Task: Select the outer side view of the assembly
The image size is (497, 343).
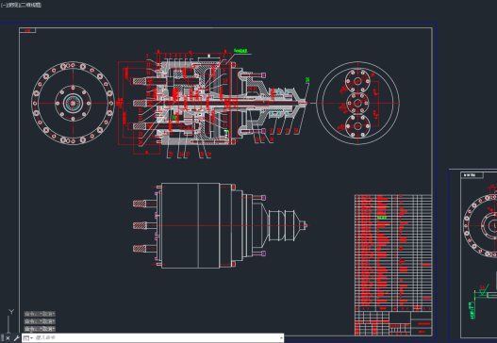Action: coord(220,225)
